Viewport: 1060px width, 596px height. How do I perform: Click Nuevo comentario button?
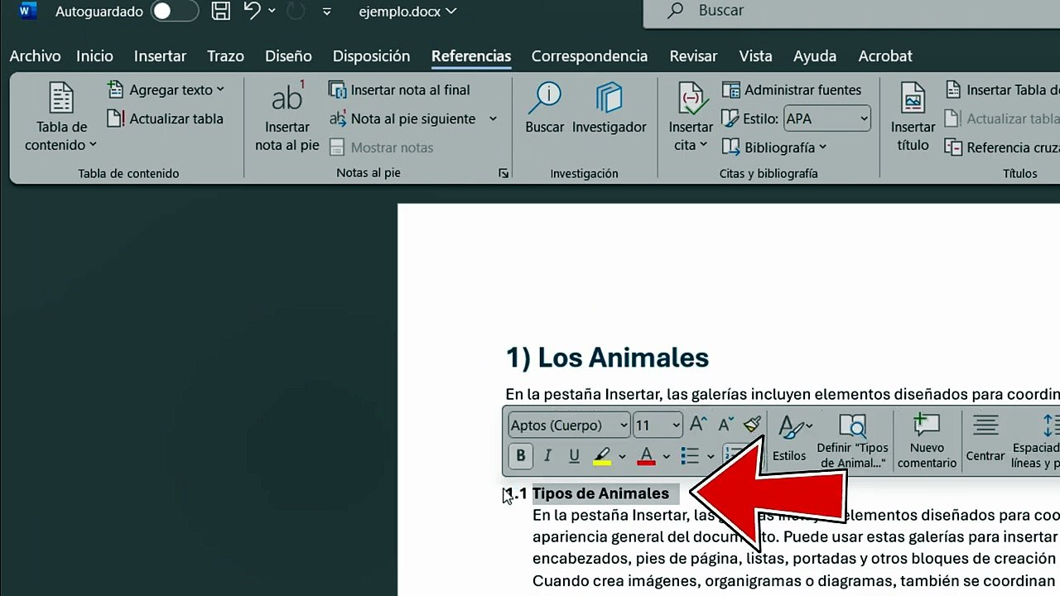tap(927, 441)
